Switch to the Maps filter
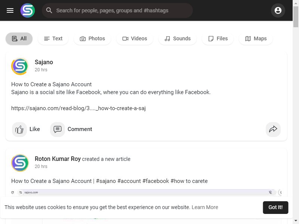This screenshot has width=299, height=224. pyautogui.click(x=256, y=39)
